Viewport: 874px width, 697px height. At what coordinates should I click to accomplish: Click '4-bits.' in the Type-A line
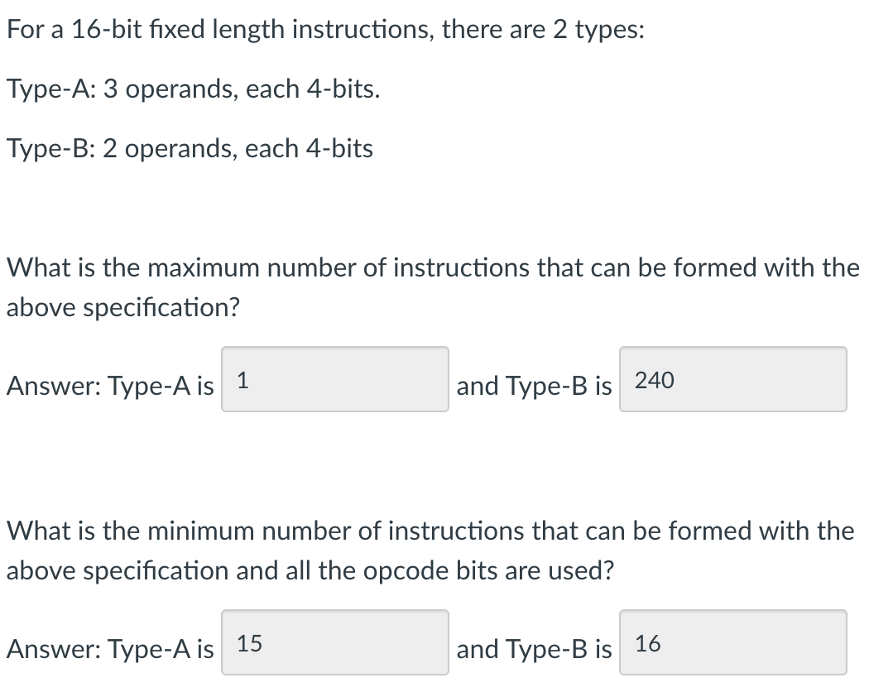pyautogui.click(x=344, y=89)
